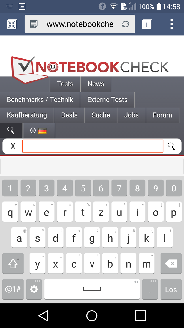The height and width of the screenshot is (328, 184).
Task: Tap the Android home navigation button
Action: pos(92,316)
